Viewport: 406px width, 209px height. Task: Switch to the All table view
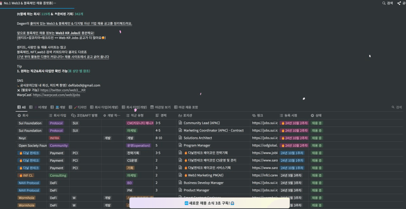click(x=21, y=107)
